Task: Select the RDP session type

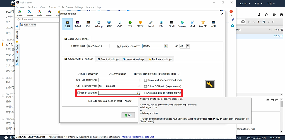Action: click(109, 24)
